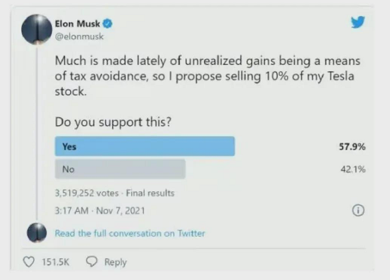Screen dimensions: 390x280
Task: Select the No poll result bar
Action: pyautogui.click(x=120, y=169)
